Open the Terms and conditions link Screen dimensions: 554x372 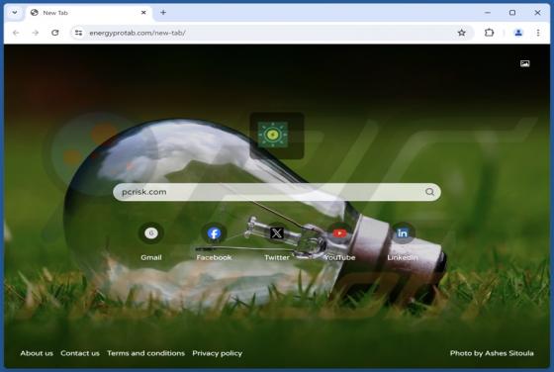(146, 353)
